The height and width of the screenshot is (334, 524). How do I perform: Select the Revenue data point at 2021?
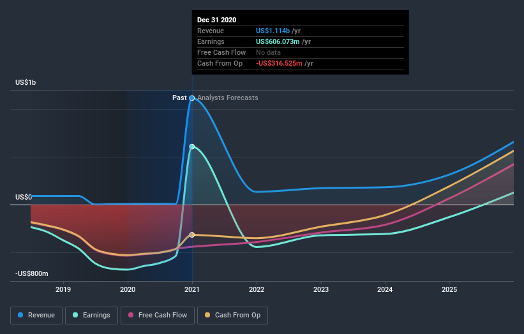[192, 98]
